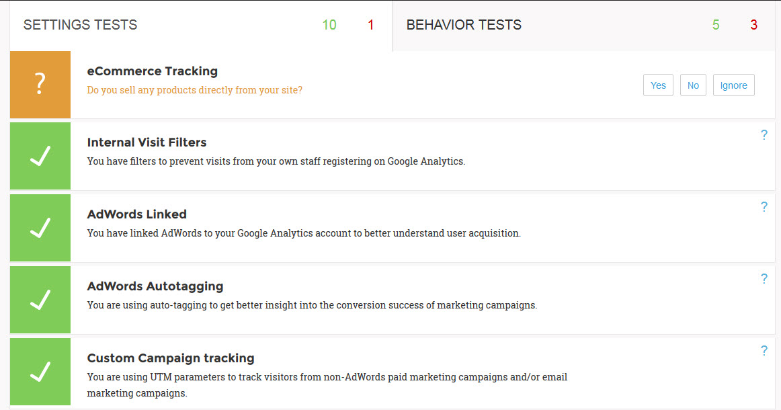Click the green checkmark for Internal Visit Filters
This screenshot has width=781, height=410.
click(x=40, y=156)
